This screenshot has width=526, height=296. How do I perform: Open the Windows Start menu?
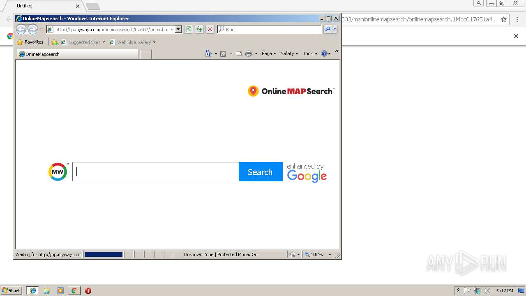tap(12, 290)
